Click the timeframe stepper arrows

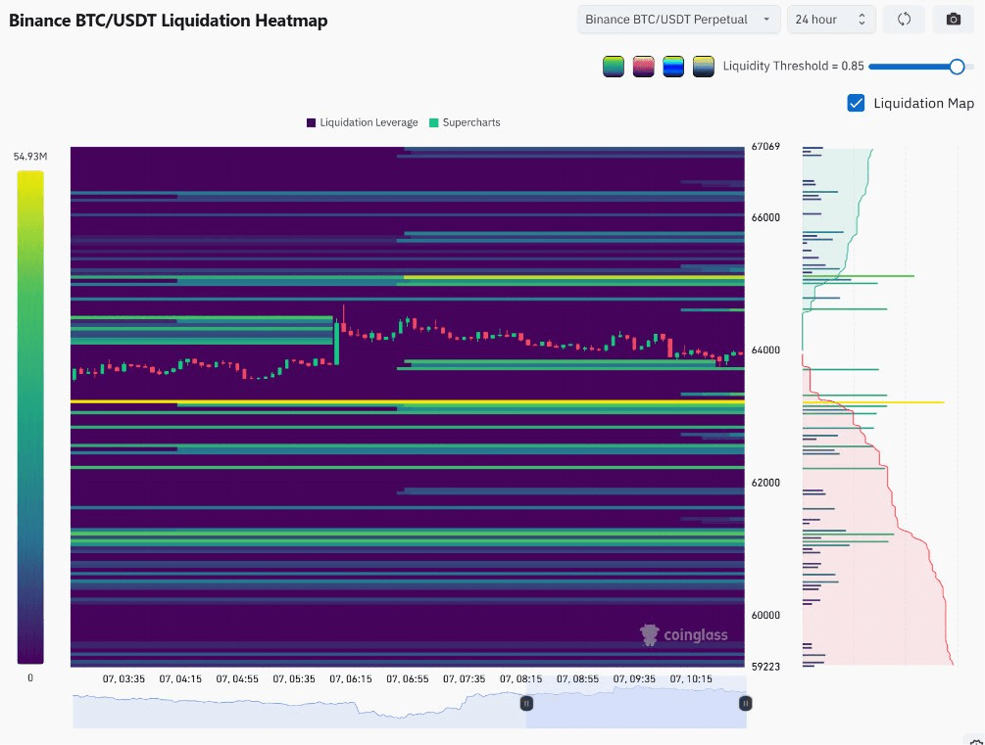tap(862, 20)
